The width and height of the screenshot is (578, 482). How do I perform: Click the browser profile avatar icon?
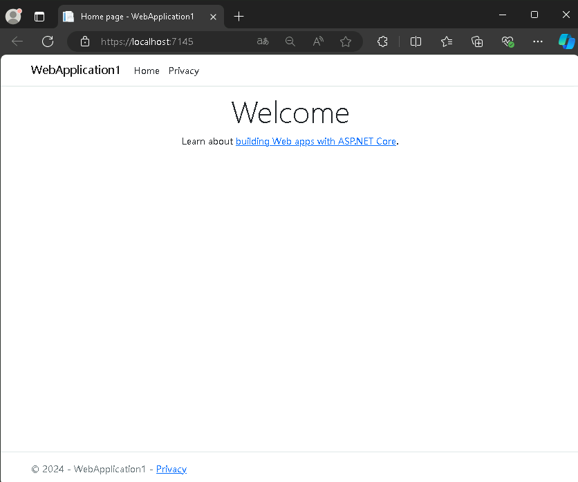click(13, 16)
